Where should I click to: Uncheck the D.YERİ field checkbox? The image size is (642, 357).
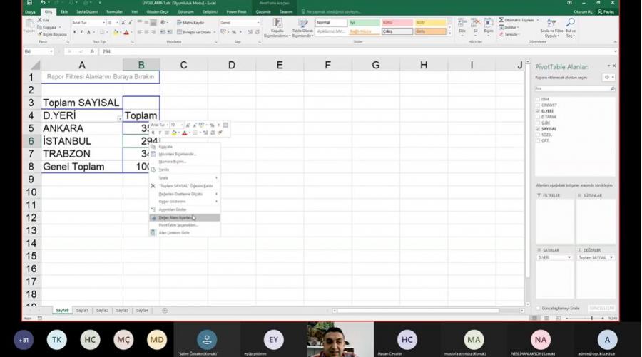pyautogui.click(x=538, y=111)
